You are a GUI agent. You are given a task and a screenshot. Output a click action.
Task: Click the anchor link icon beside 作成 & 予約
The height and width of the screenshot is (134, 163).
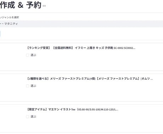point(44,6)
